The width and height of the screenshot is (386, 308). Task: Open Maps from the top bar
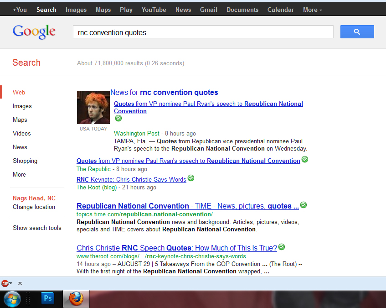[103, 10]
